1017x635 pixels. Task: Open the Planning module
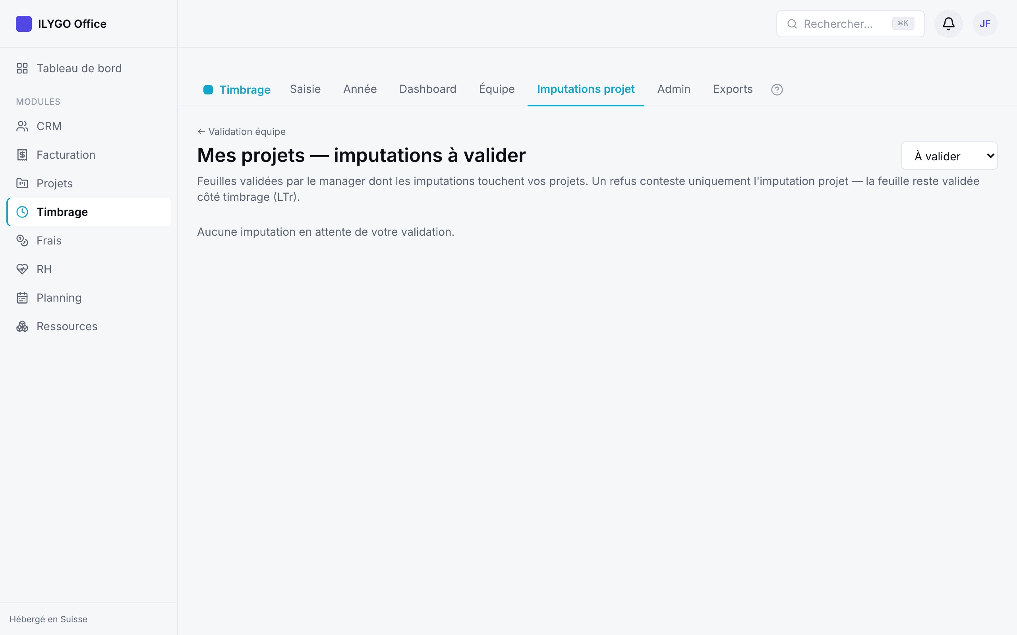point(88,298)
